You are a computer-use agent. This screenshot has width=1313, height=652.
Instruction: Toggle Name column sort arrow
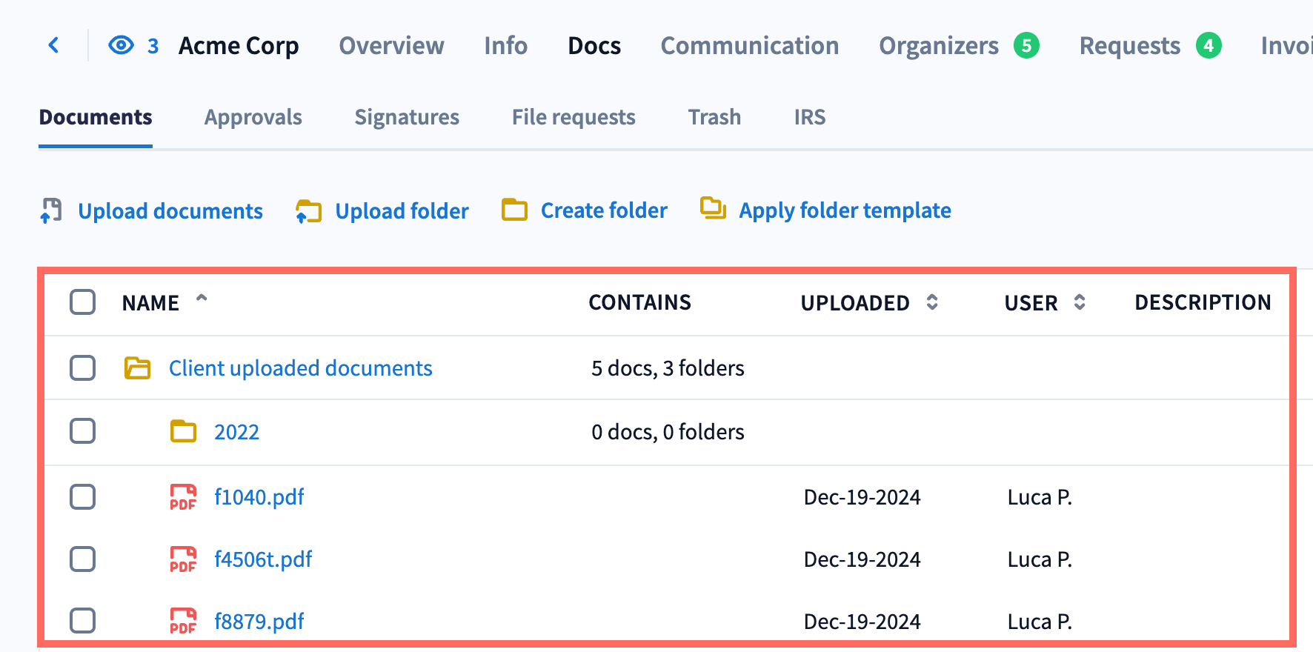[202, 299]
